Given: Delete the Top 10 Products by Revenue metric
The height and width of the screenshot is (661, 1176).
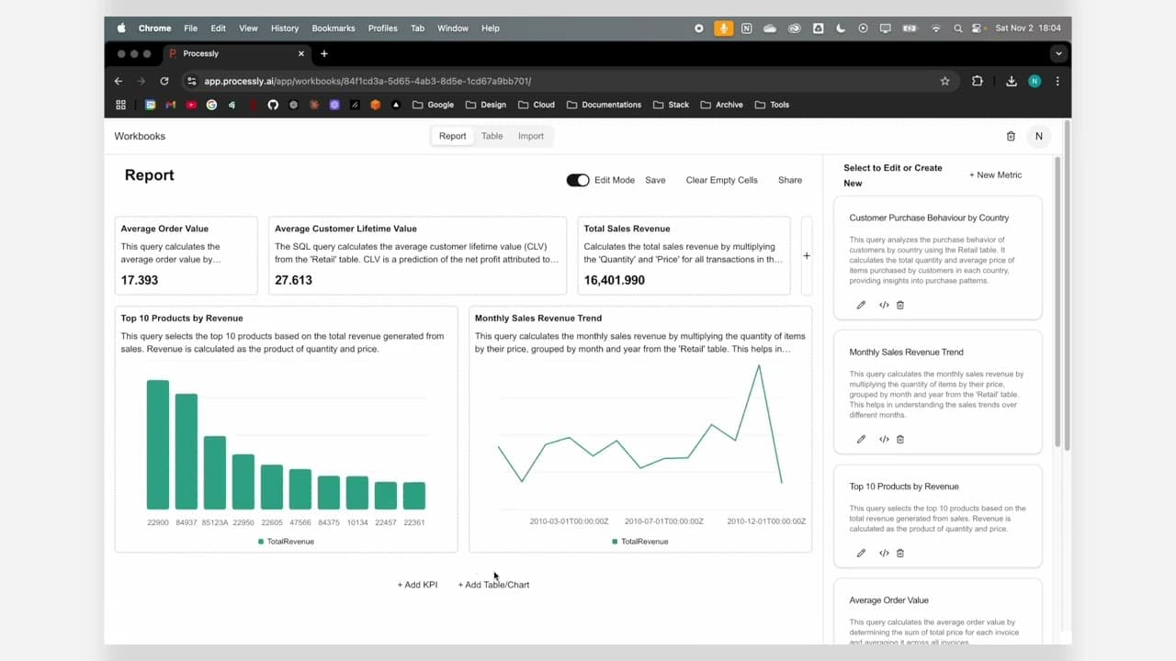Looking at the screenshot, I should coord(900,553).
